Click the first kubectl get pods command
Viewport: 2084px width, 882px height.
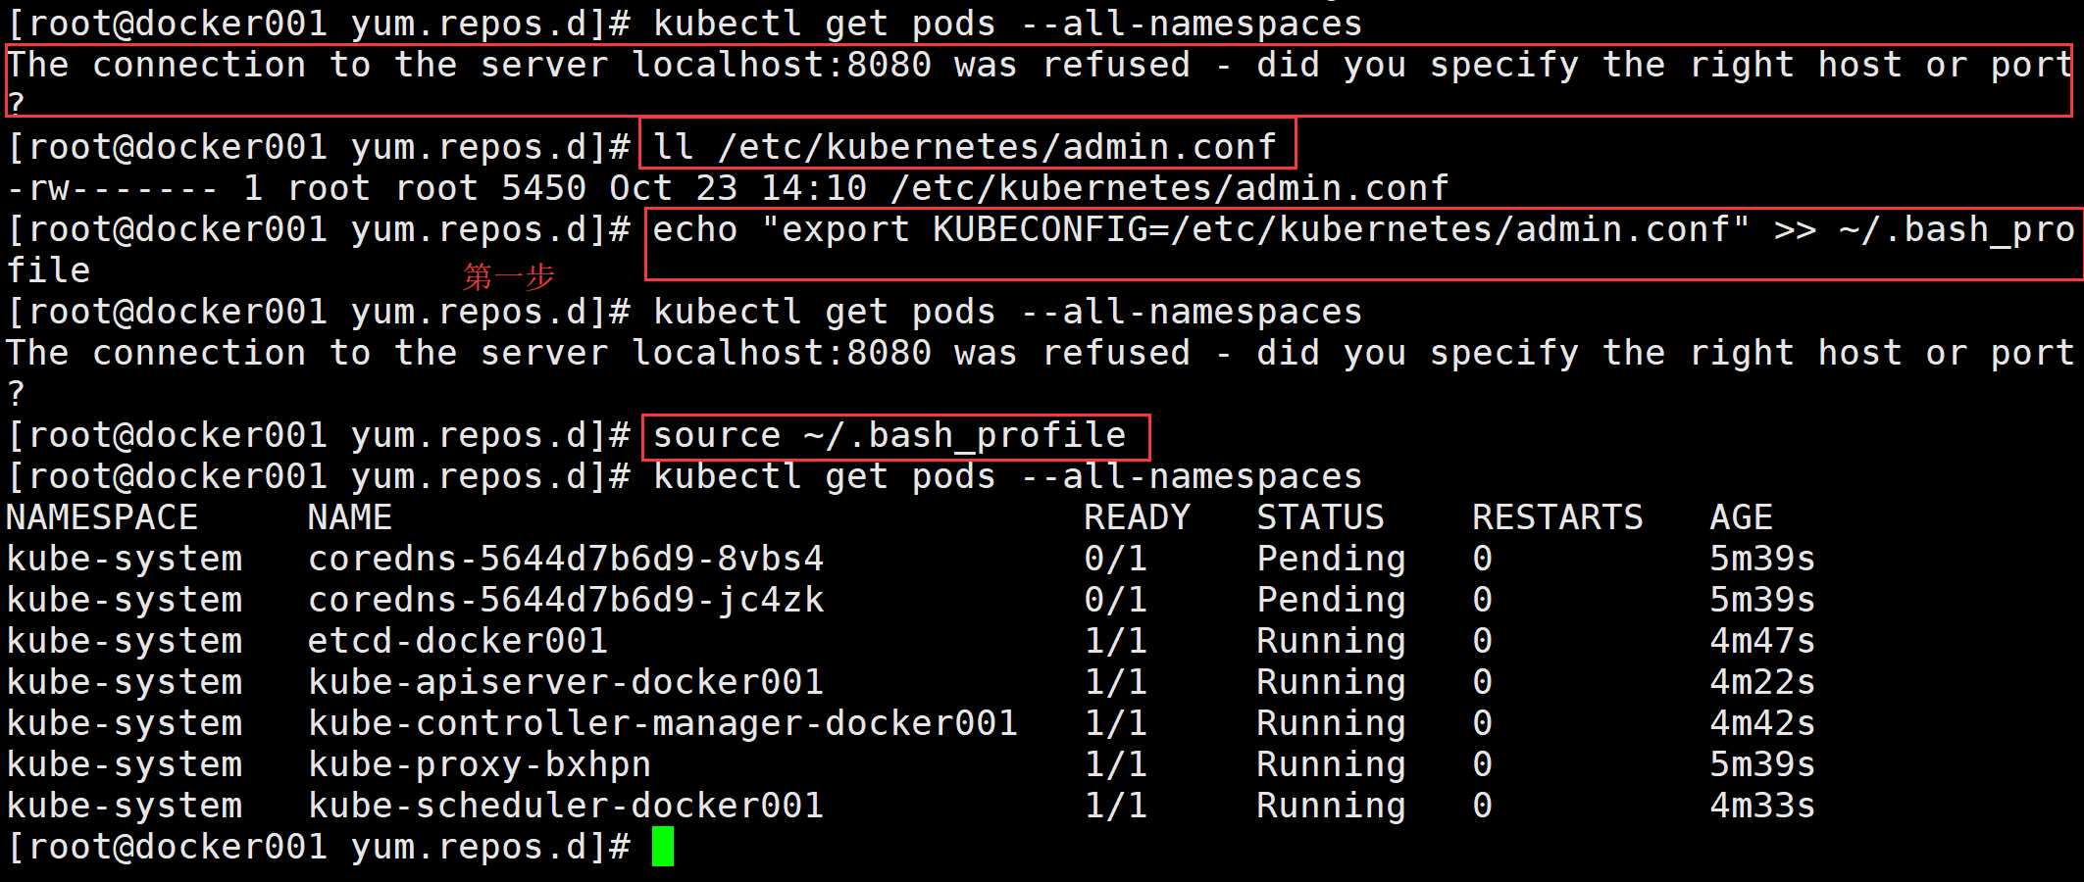click(1007, 24)
